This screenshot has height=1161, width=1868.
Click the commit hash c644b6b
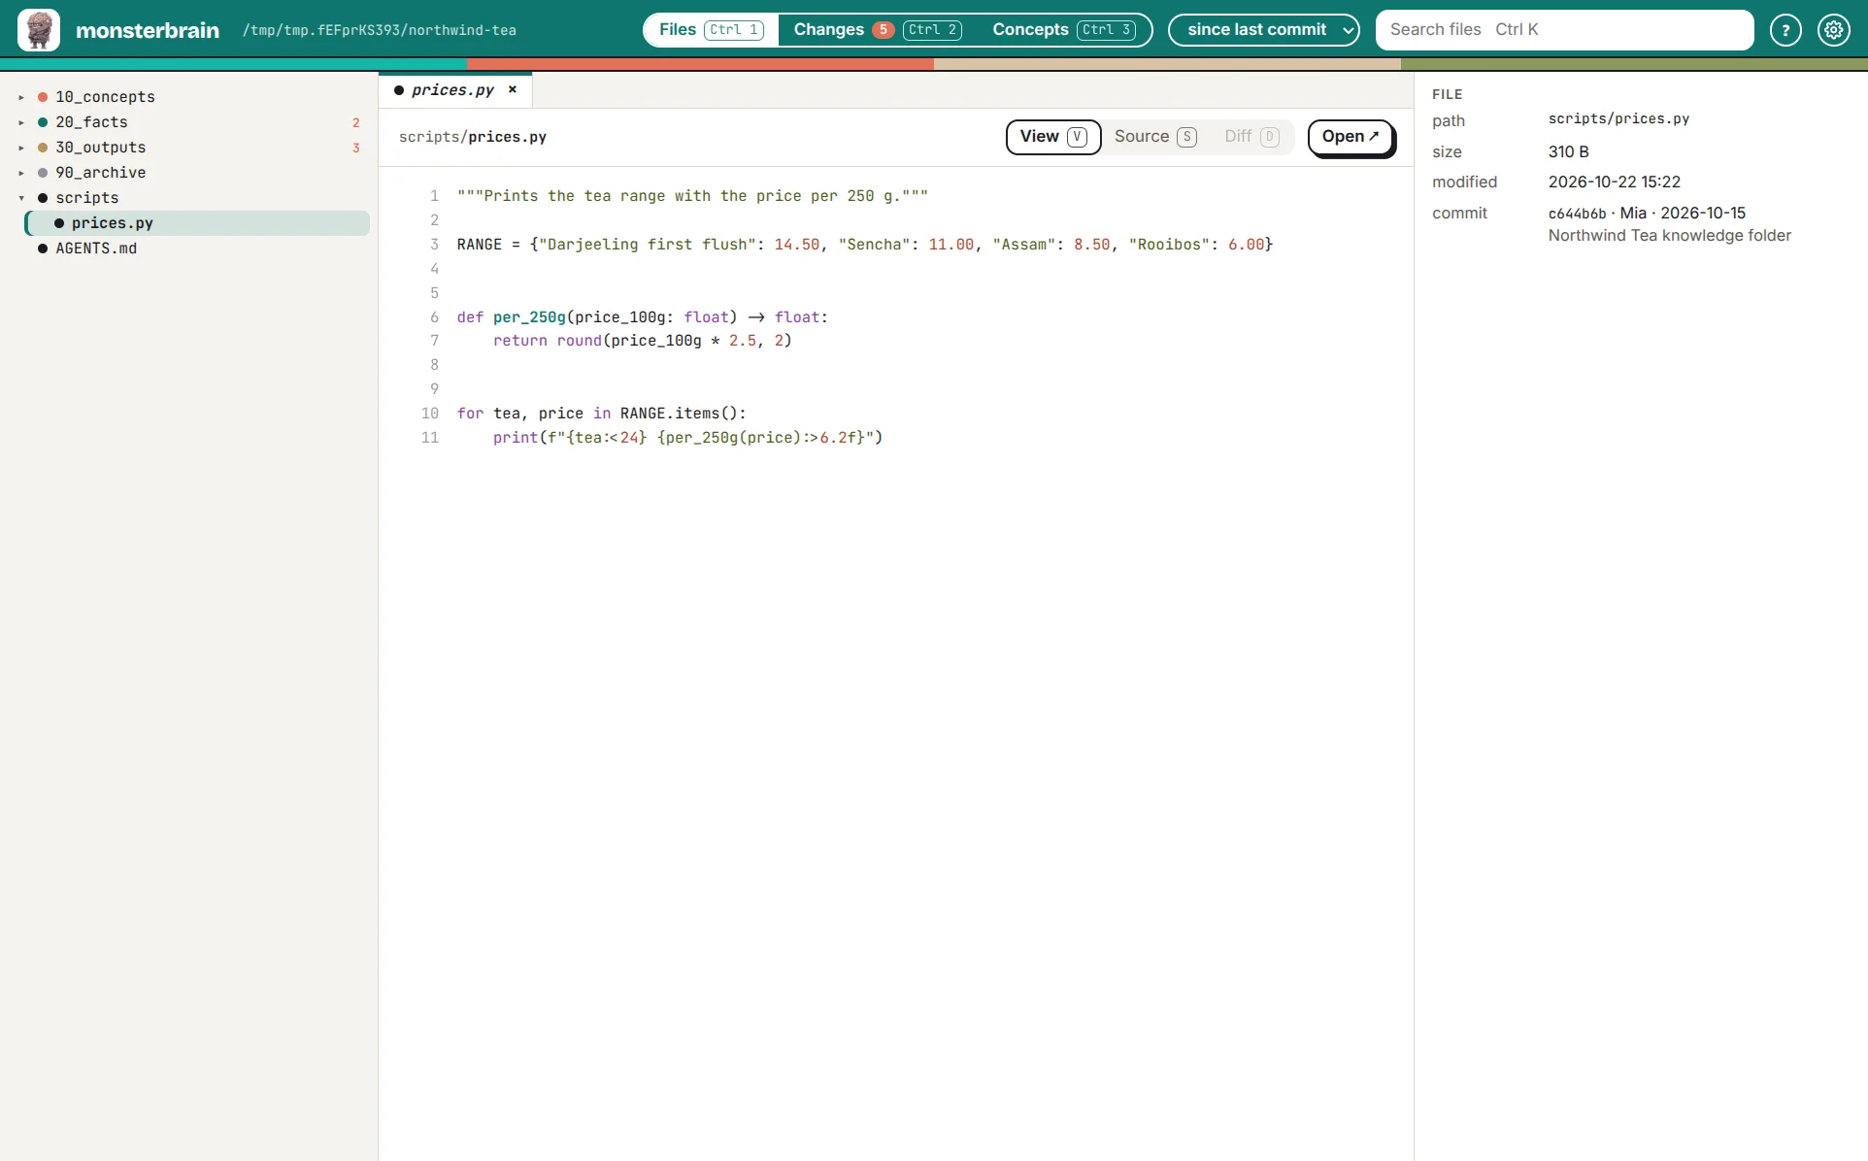tap(1577, 214)
